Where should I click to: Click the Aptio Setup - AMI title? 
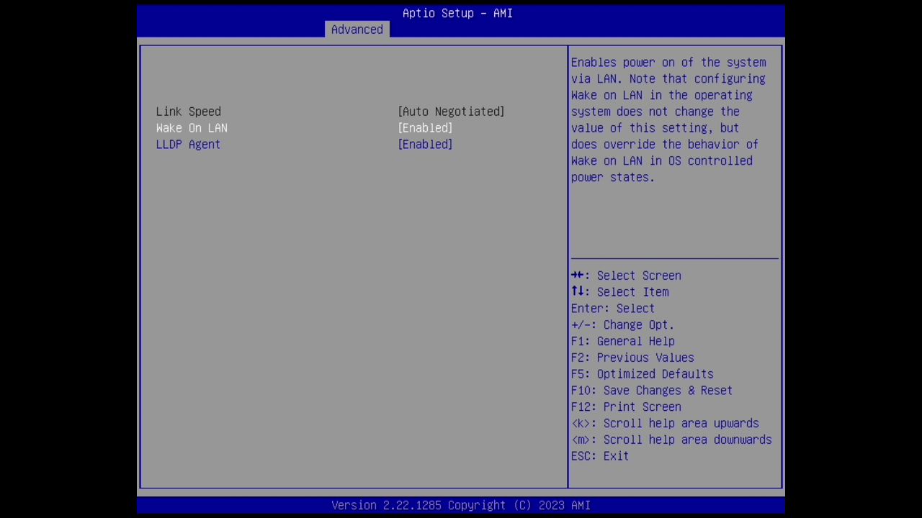pyautogui.click(x=457, y=13)
